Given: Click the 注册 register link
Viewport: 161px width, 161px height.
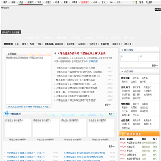Looking at the screenshot, I should [x=148, y=2].
